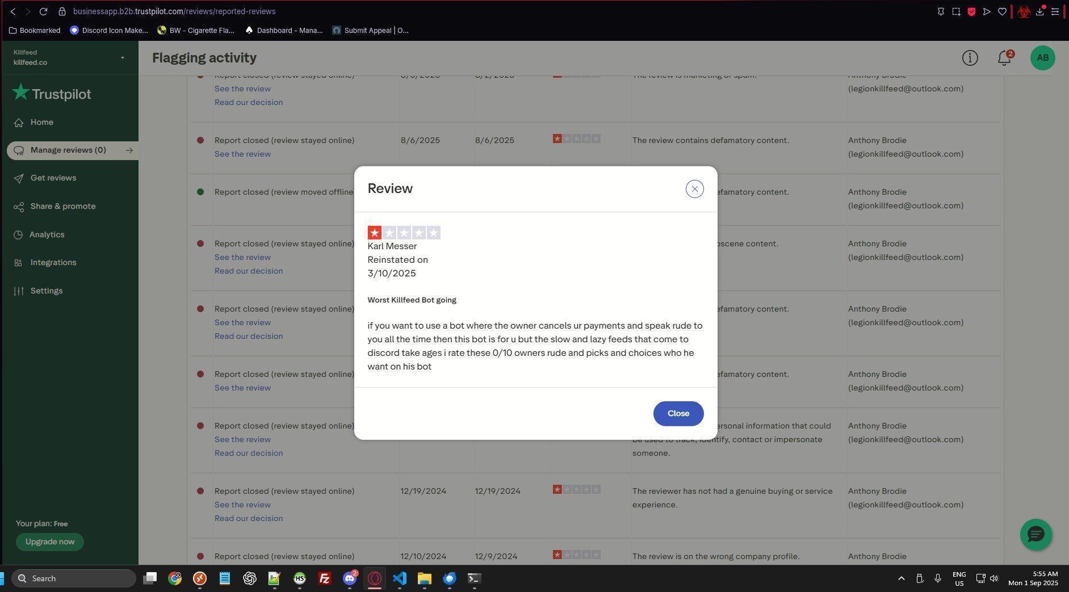Click the red ad blocker shield icon
Screen dimensions: 1069x592
point(971,11)
